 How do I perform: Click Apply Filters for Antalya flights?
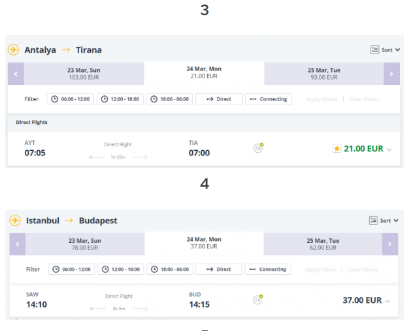(x=321, y=99)
